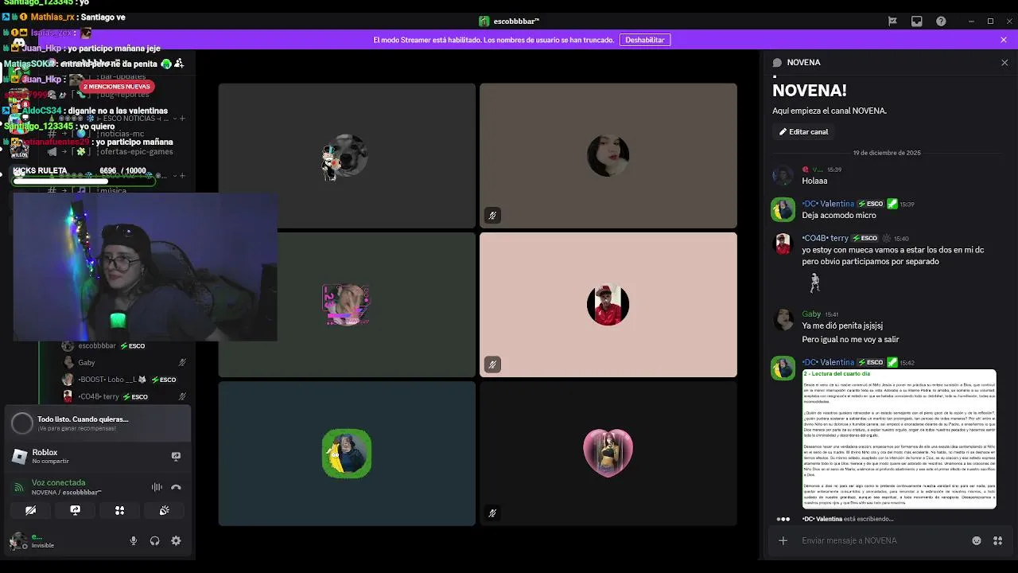Screen dimensions: 1018x573
Task: Click red-hat man participant tile
Action: pos(608,305)
